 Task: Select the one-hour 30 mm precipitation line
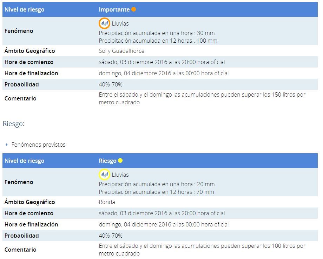157,33
